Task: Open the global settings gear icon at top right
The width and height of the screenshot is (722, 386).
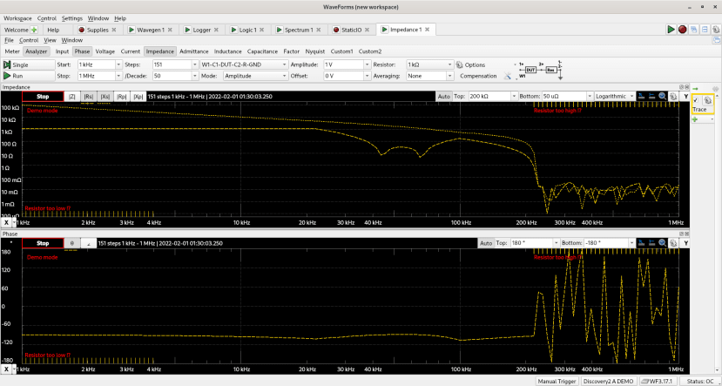Action: click(x=716, y=30)
